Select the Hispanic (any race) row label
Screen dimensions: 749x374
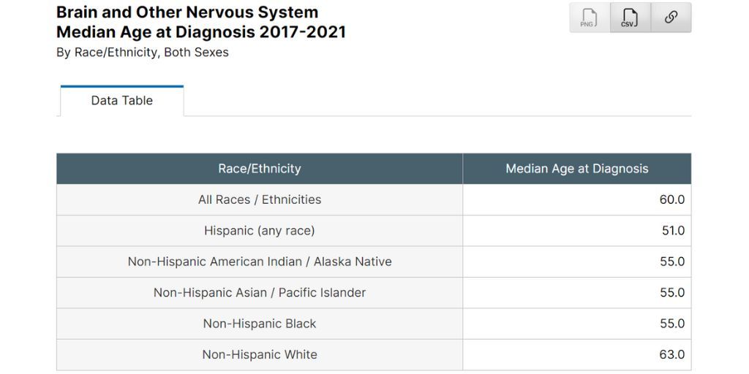(260, 230)
